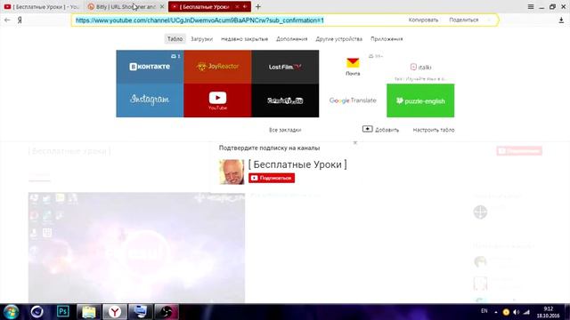
Task: Switch to the Bitly URL Shortener tab
Action: tap(126, 6)
